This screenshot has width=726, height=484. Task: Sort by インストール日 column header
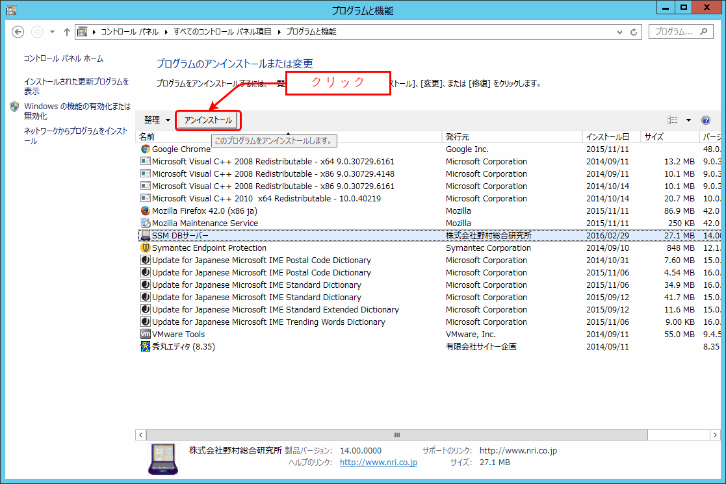tap(612, 137)
